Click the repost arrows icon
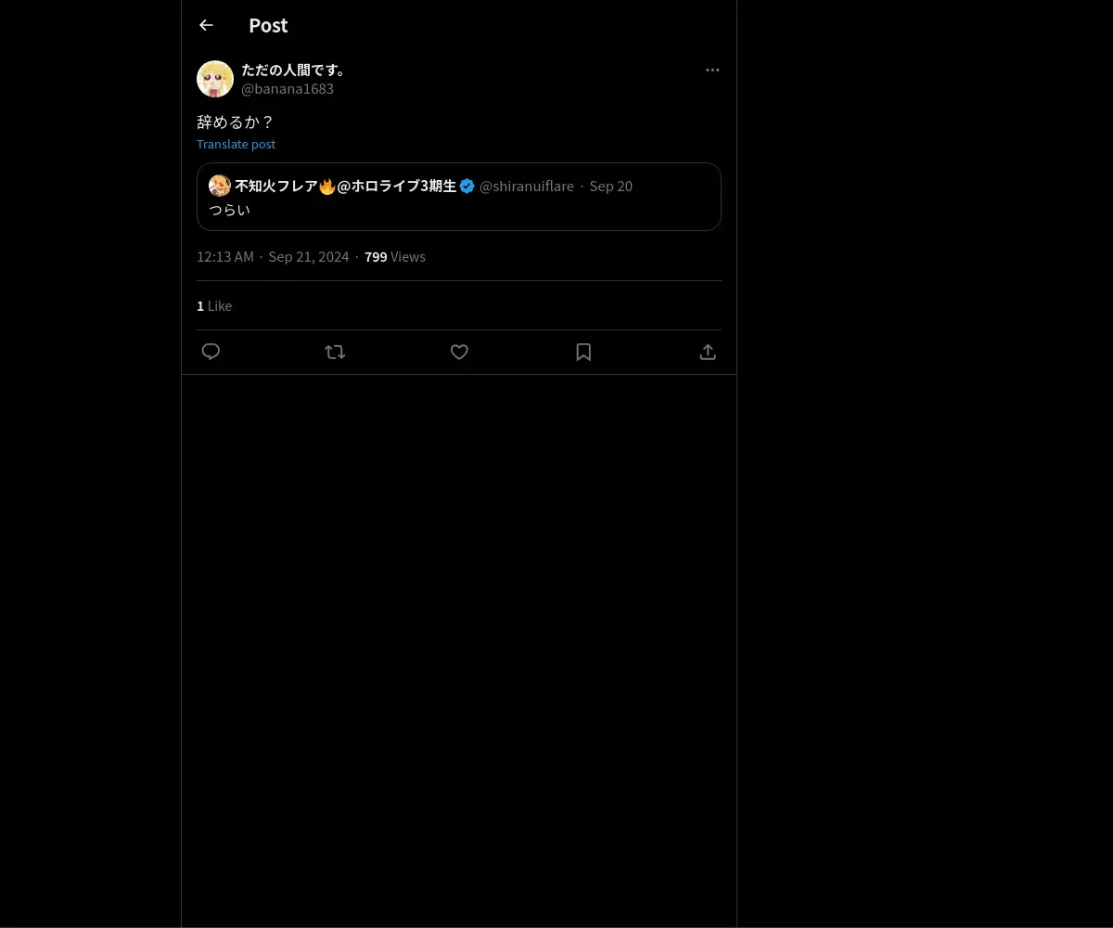Viewport: 1113px width, 928px height. (335, 352)
